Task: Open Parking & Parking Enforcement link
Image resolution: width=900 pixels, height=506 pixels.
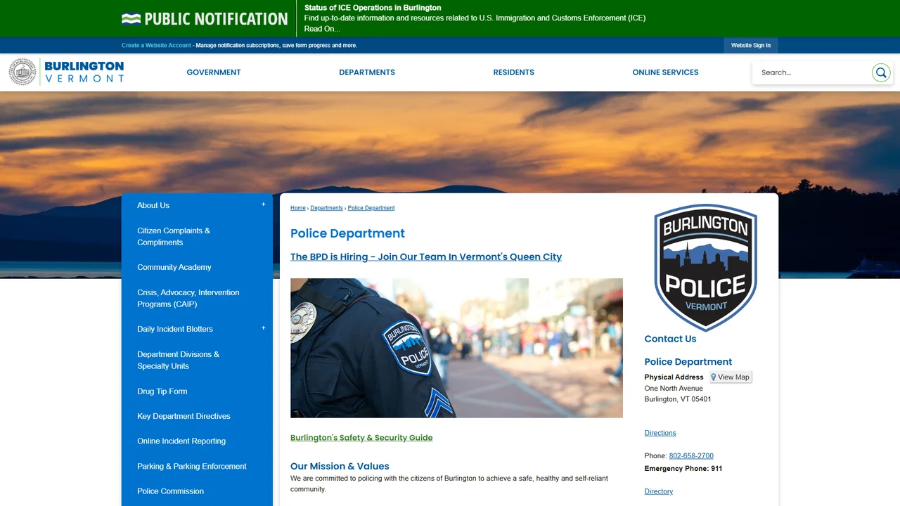Action: coord(192,467)
